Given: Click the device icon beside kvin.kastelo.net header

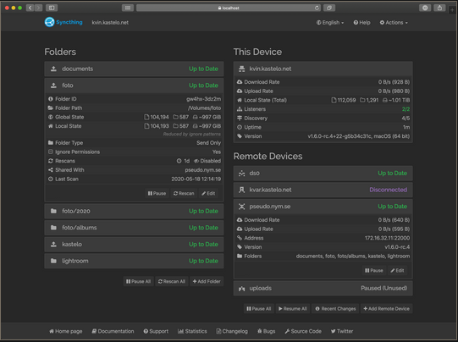Looking at the screenshot, I should [241, 69].
